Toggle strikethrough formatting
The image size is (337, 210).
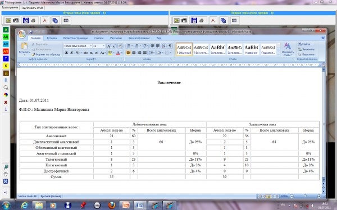(86, 53)
